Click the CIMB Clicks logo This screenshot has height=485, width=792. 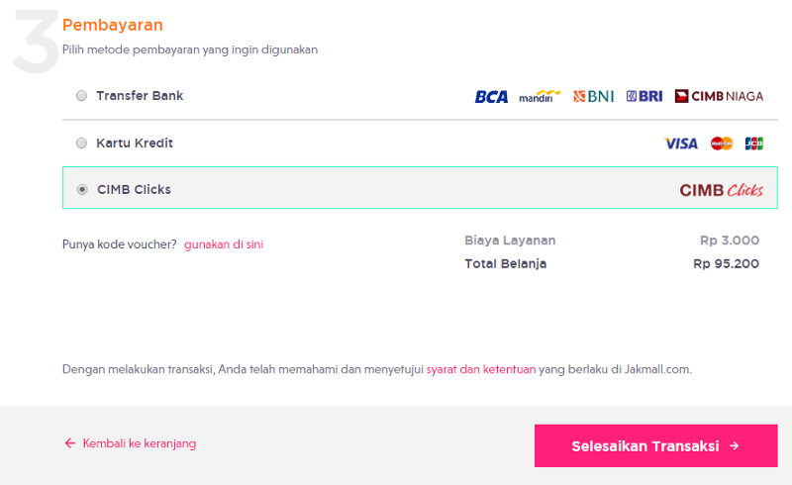722,190
